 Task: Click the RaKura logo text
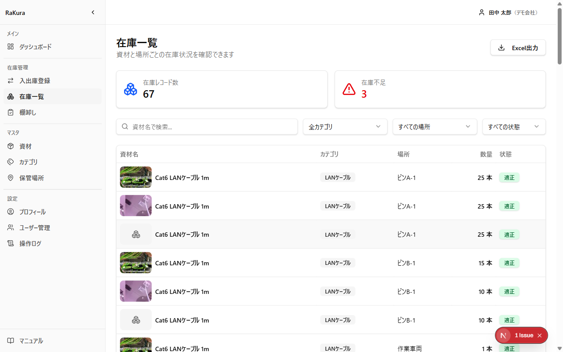(x=15, y=13)
